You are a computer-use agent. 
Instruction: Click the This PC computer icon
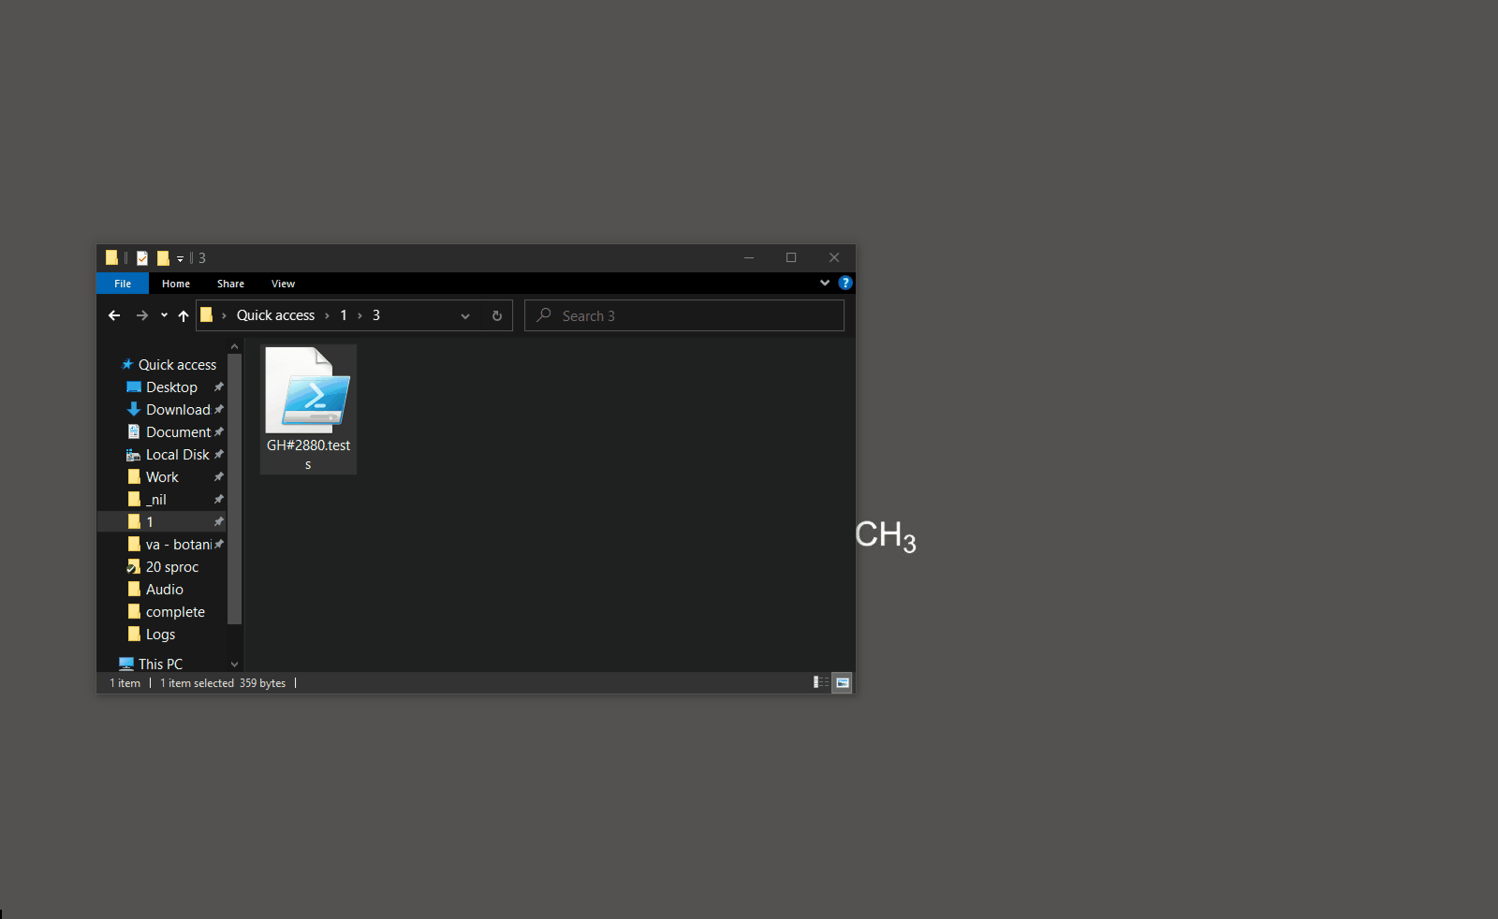tap(126, 664)
